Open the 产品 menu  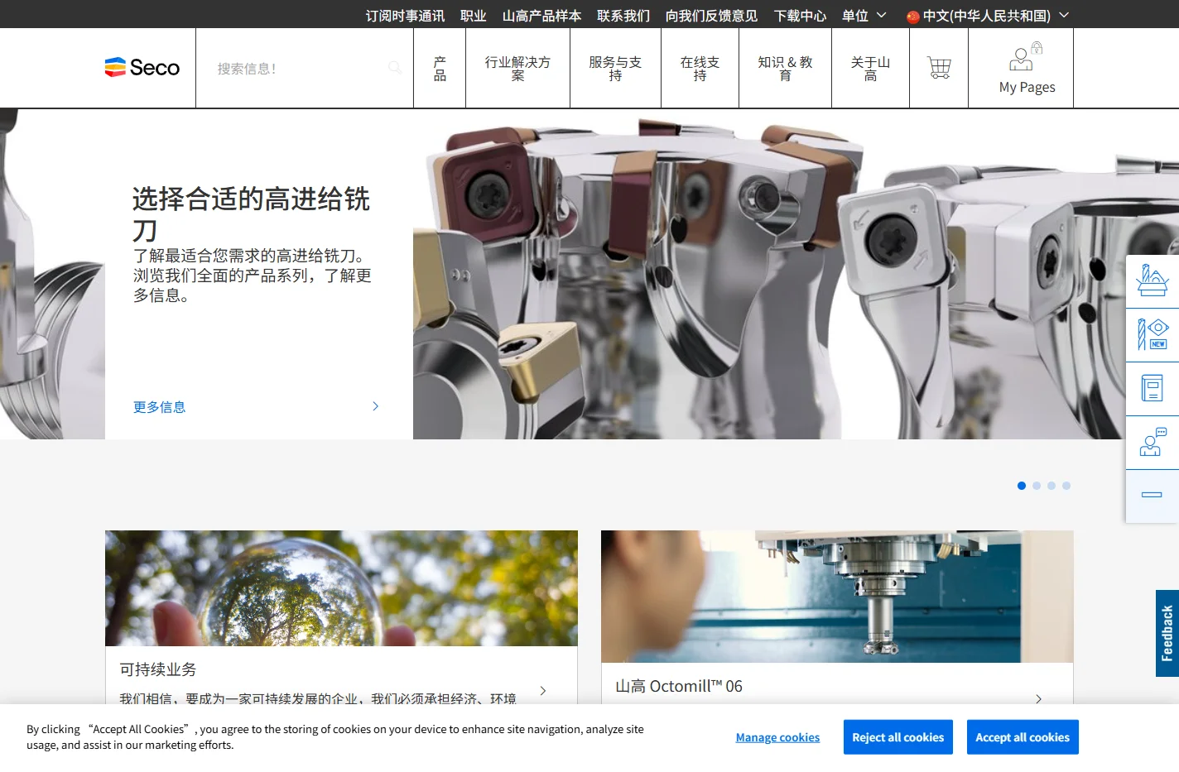click(440, 69)
